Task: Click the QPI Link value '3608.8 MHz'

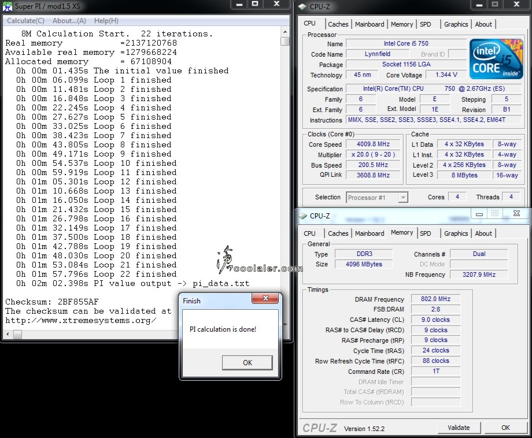Action: click(373, 175)
